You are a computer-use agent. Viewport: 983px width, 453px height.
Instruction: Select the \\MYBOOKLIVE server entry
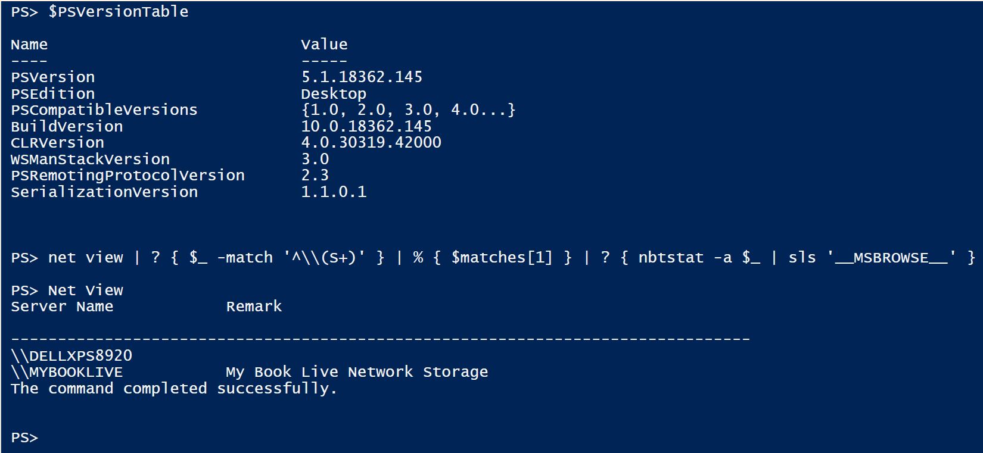[x=67, y=373]
